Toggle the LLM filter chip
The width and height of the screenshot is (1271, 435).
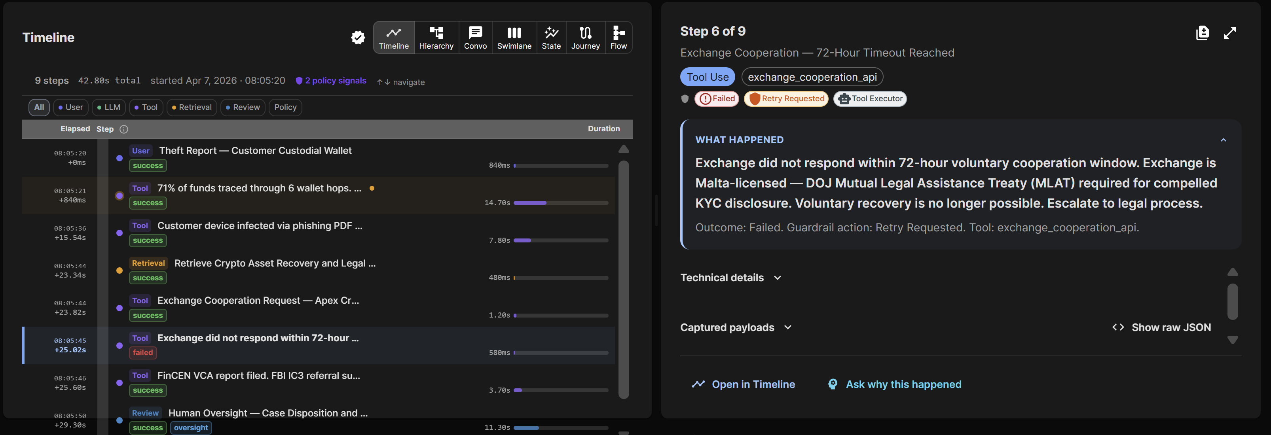108,108
